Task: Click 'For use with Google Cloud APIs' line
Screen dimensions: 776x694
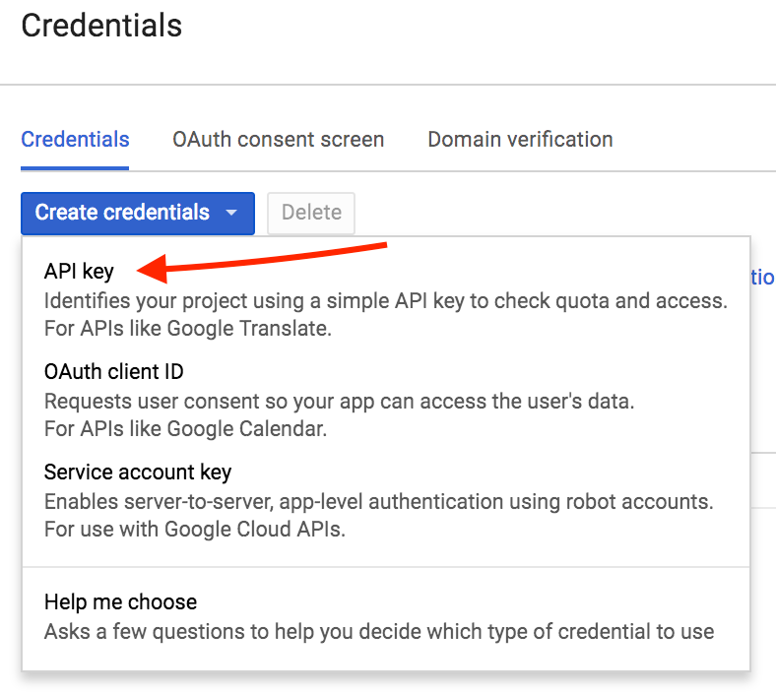Action: click(x=195, y=530)
